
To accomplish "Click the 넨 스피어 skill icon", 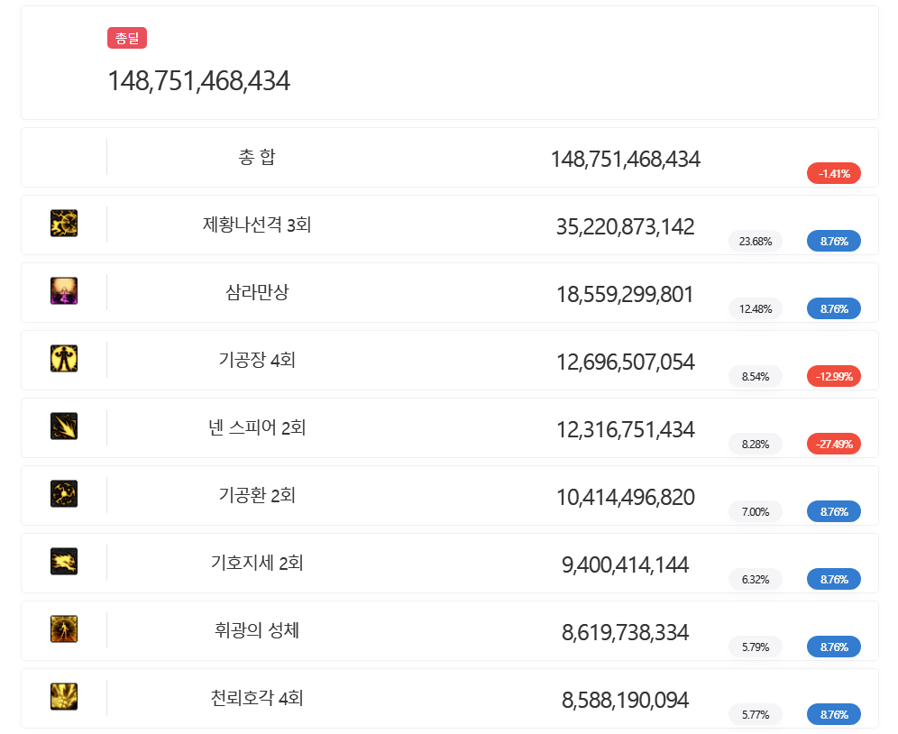I will pyautogui.click(x=64, y=427).
